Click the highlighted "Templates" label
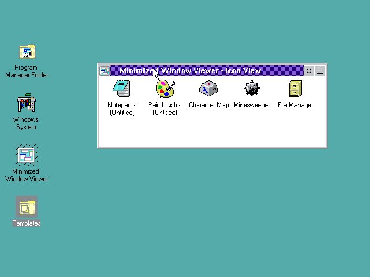 (27, 223)
